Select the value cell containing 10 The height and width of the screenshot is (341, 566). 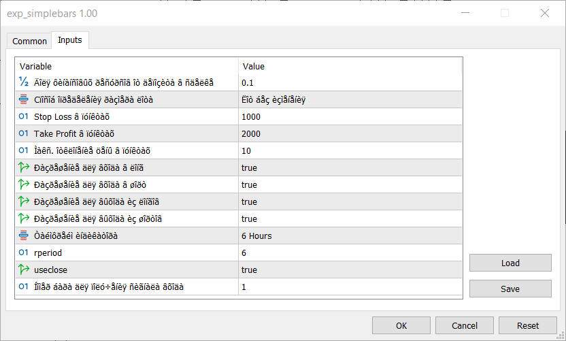350,150
